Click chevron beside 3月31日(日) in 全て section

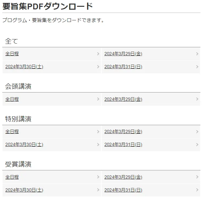tap(197, 67)
